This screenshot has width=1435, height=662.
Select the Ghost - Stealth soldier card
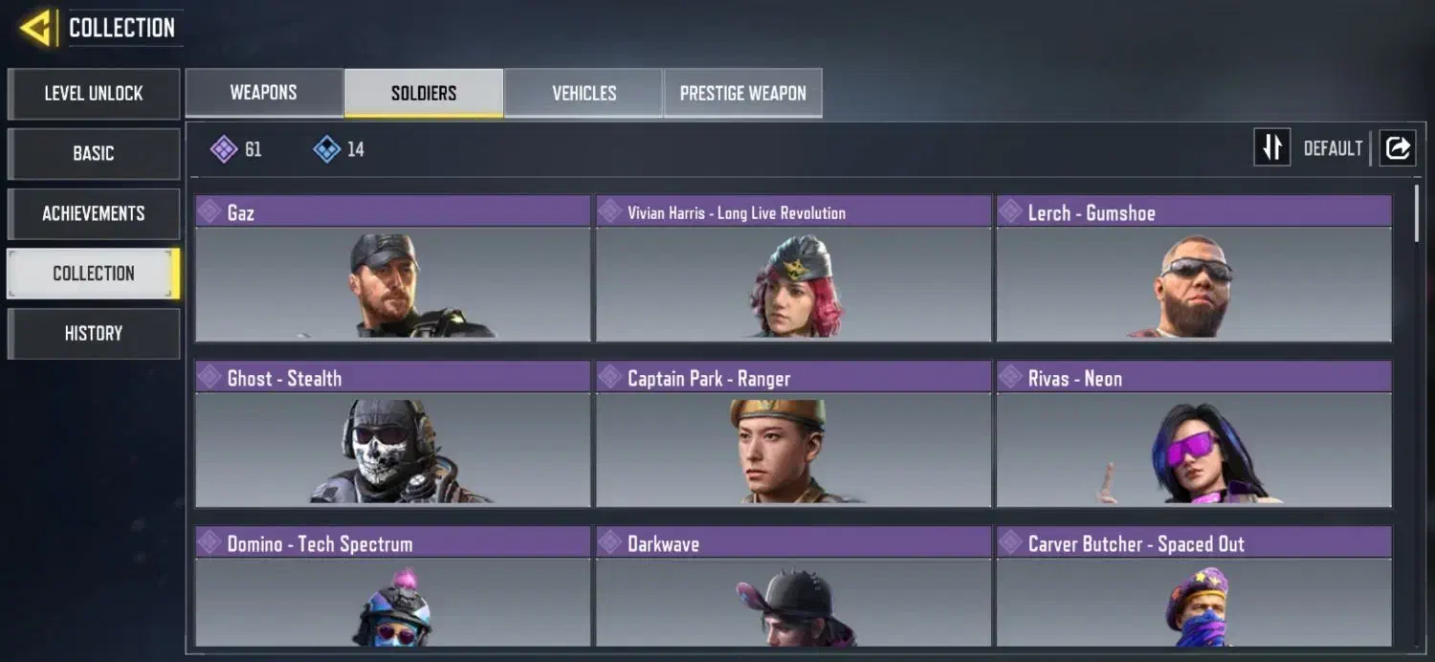(393, 433)
